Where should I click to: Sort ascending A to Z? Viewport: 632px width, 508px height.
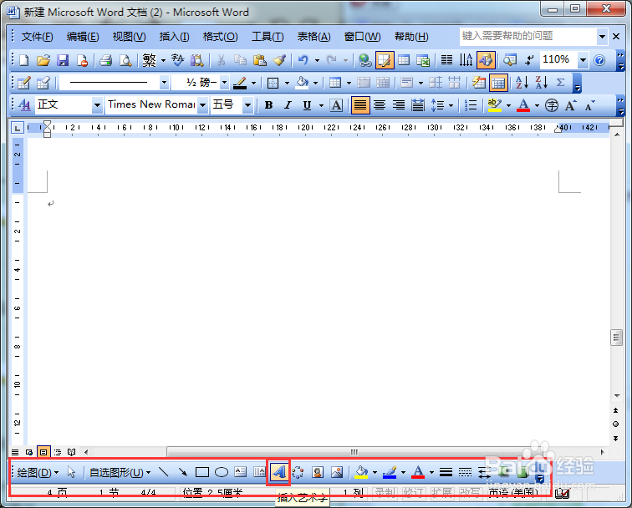tap(522, 83)
